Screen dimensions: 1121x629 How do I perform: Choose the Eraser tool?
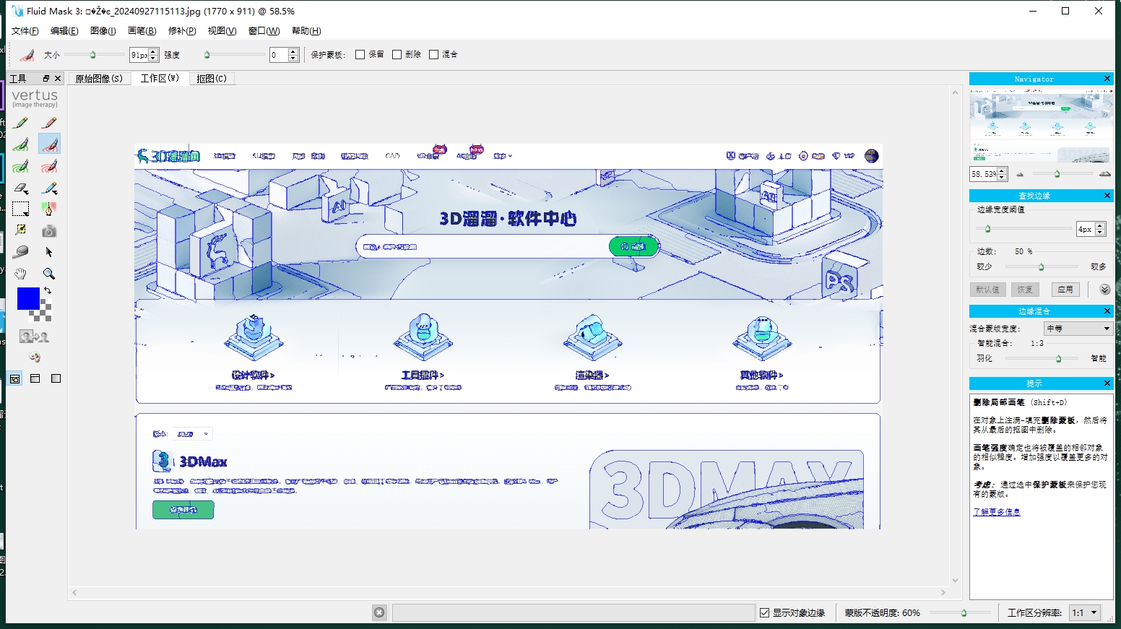point(21,188)
